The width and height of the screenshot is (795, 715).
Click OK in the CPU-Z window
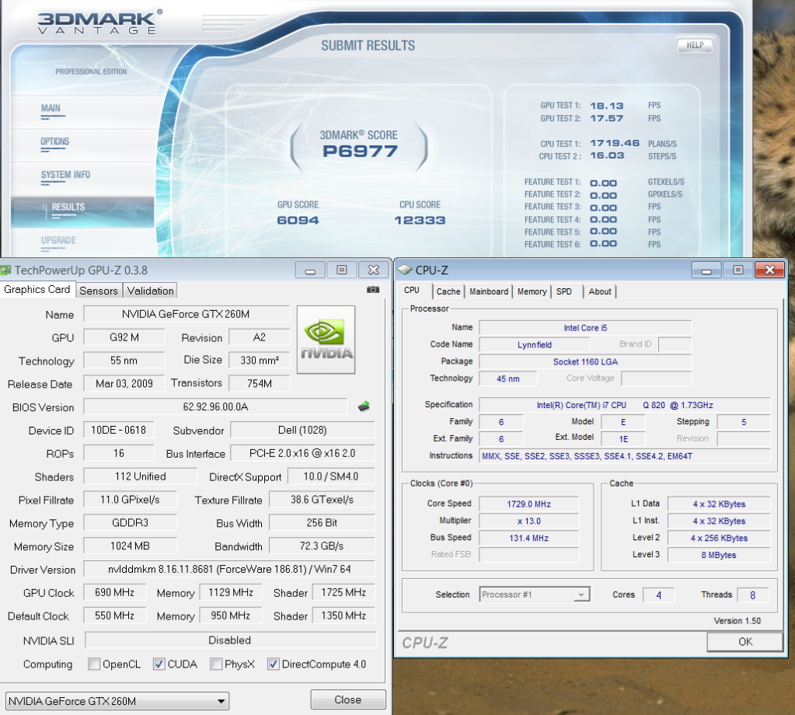pos(745,641)
